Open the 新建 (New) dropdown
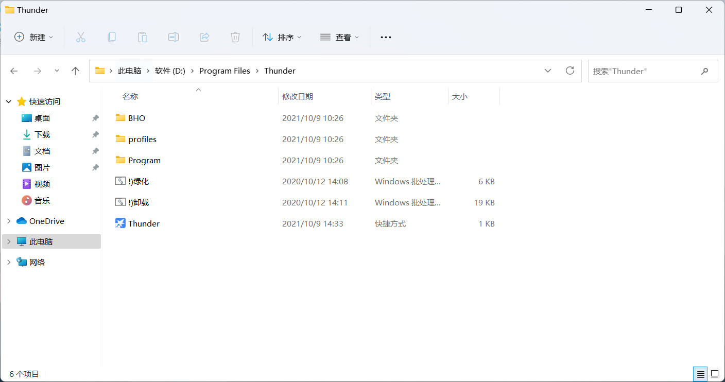The height and width of the screenshot is (382, 725). click(34, 37)
